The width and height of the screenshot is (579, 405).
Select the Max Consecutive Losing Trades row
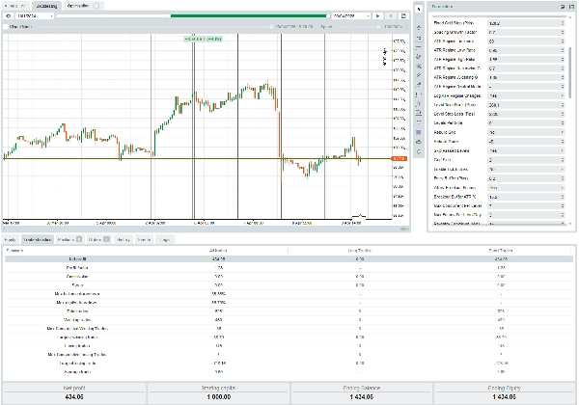289,355
